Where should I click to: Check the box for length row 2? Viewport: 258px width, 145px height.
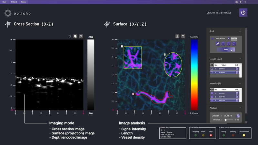(212, 72)
